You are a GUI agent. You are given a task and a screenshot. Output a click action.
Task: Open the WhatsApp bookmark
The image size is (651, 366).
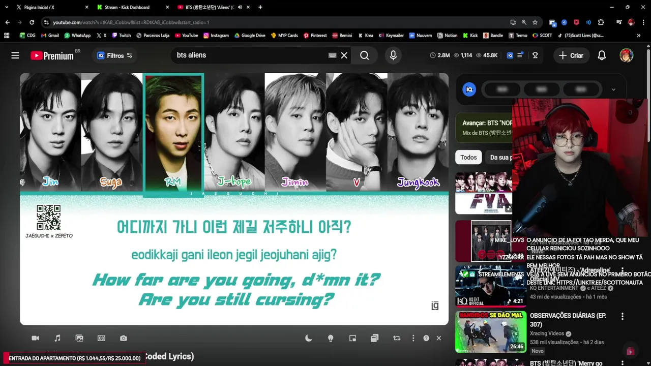[77, 36]
